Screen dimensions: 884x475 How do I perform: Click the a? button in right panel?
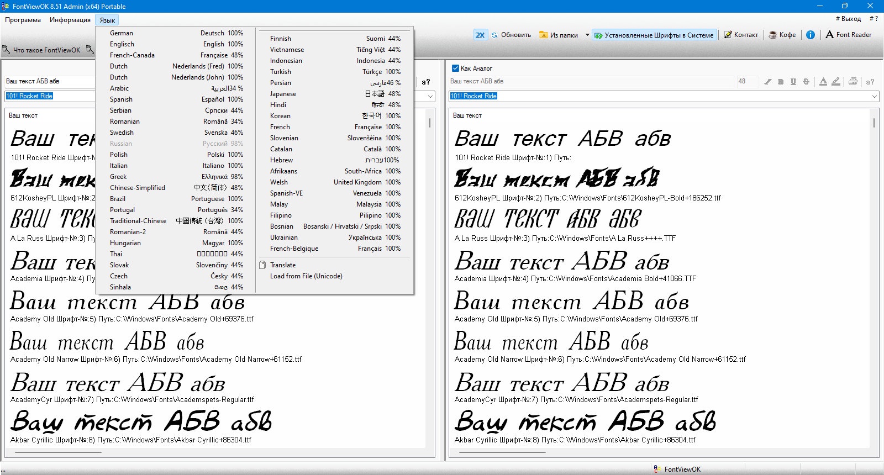870,82
